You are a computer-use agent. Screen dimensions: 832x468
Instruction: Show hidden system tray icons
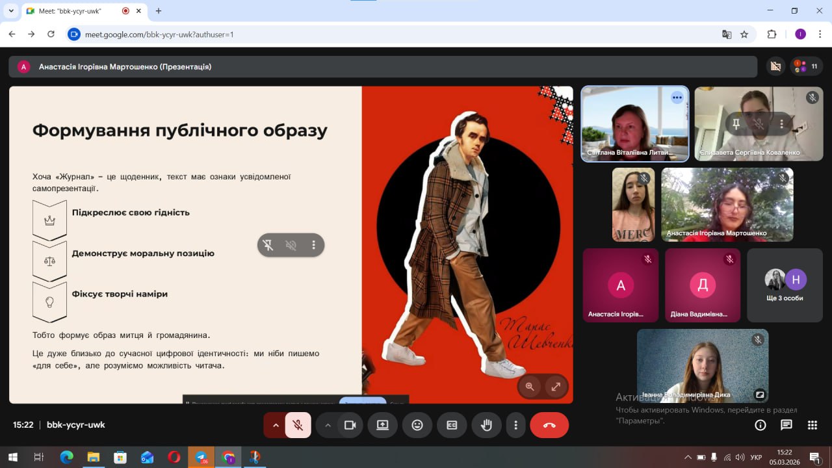688,457
